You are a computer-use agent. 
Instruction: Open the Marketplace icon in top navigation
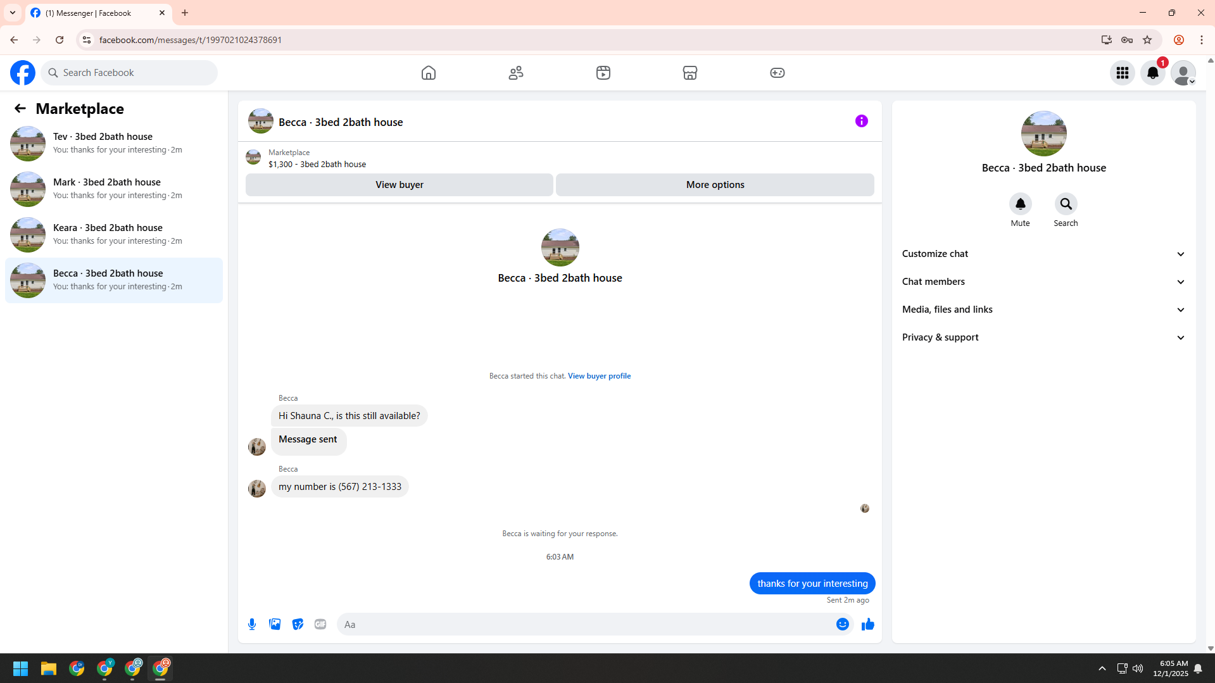(x=690, y=73)
